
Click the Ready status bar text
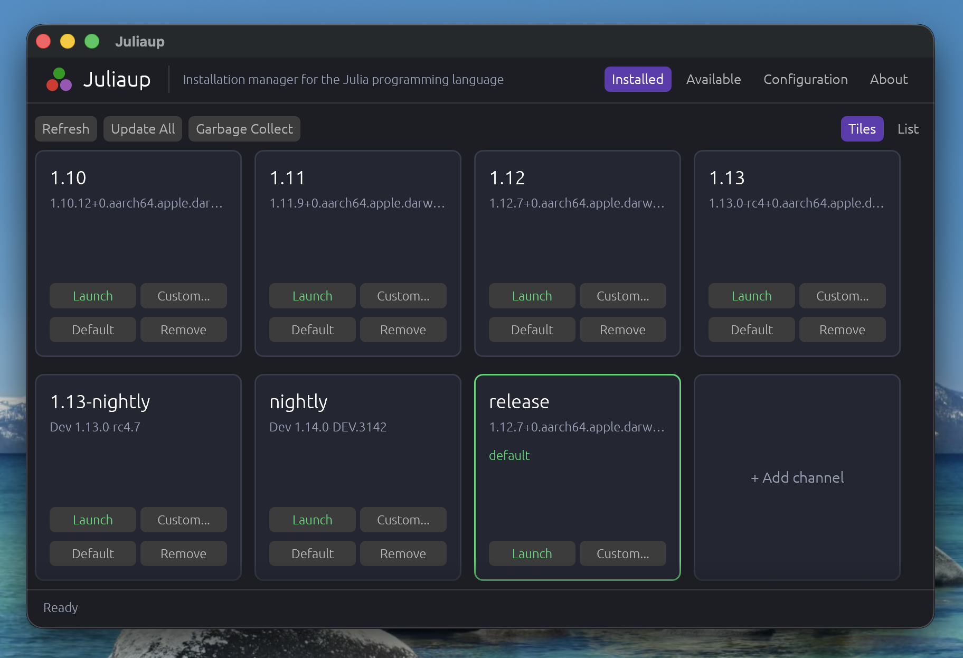[61, 608]
